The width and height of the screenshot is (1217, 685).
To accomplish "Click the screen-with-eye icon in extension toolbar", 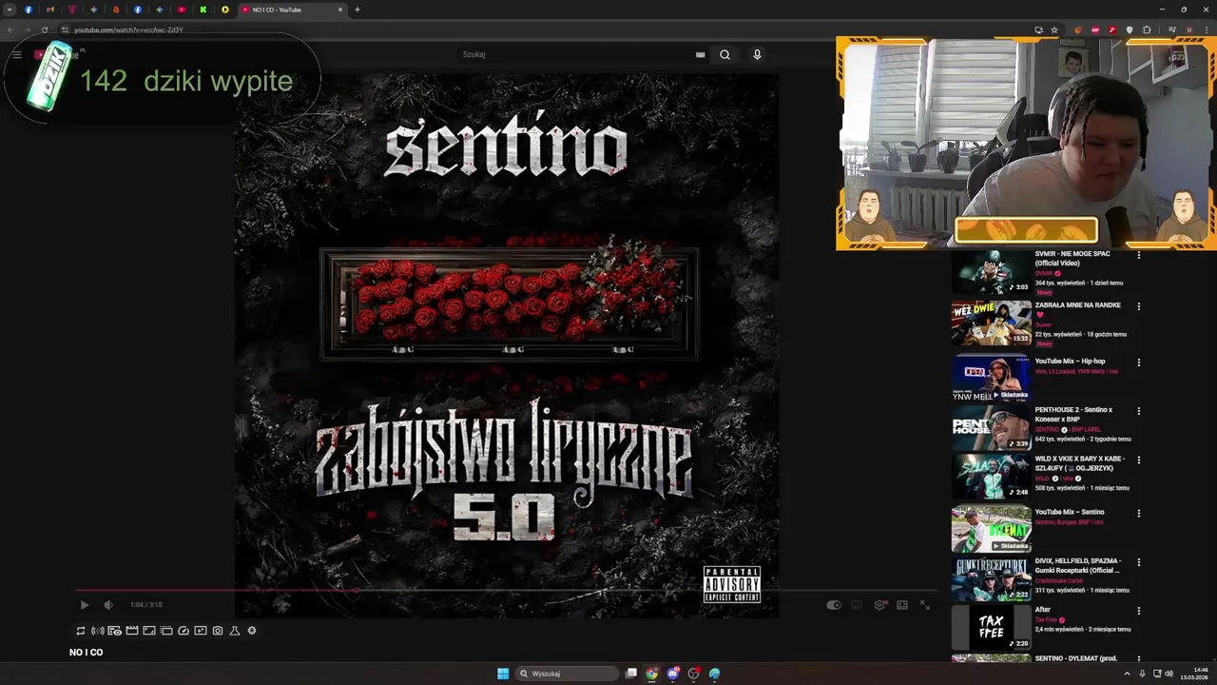I will 114,631.
